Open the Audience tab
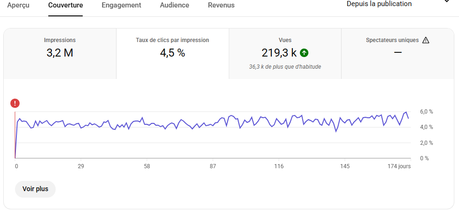Screen dimensions: 459x214 click(x=175, y=5)
